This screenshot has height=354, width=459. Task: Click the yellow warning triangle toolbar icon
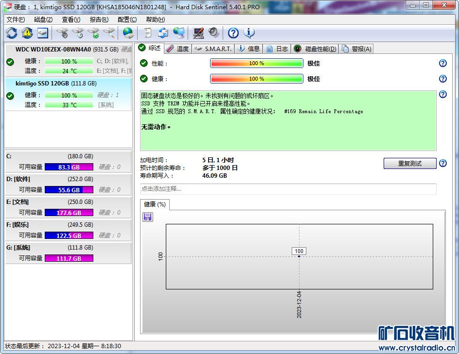27,33
